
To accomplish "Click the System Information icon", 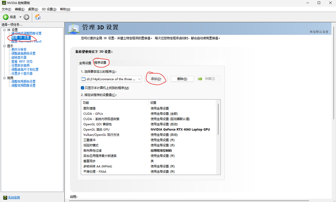I will [5, 197].
